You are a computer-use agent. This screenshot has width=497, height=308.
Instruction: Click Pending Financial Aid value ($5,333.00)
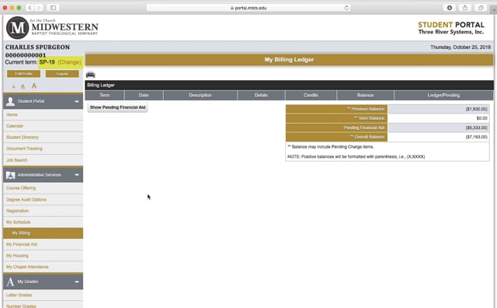(x=476, y=128)
